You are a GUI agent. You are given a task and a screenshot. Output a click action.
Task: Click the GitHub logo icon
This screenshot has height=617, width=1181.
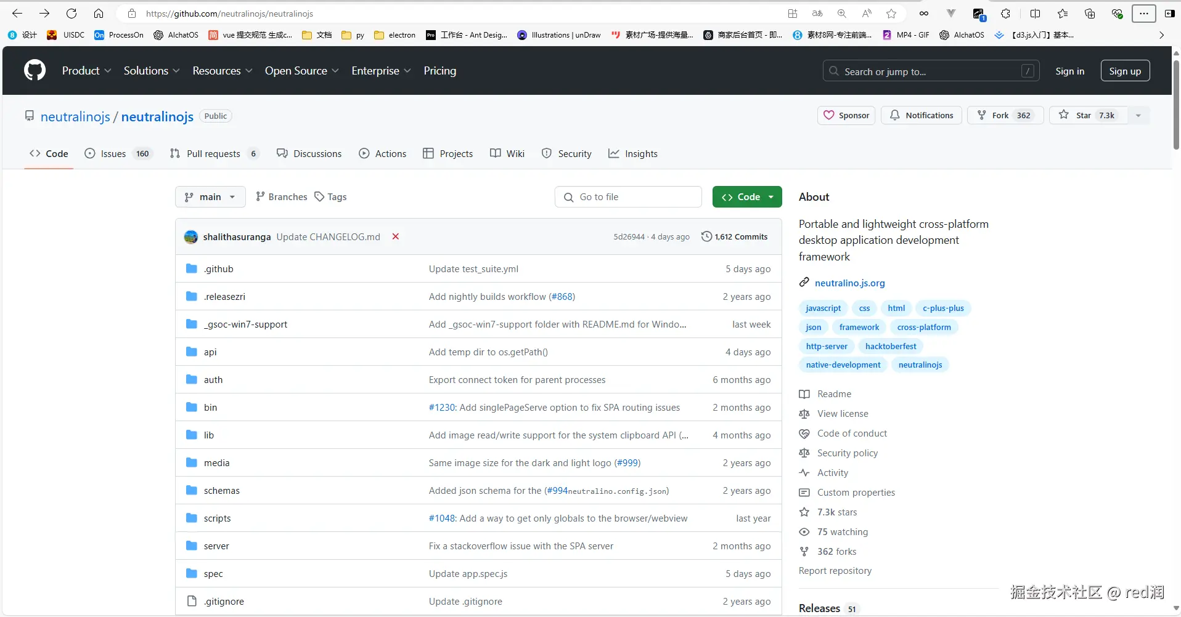[x=35, y=70]
